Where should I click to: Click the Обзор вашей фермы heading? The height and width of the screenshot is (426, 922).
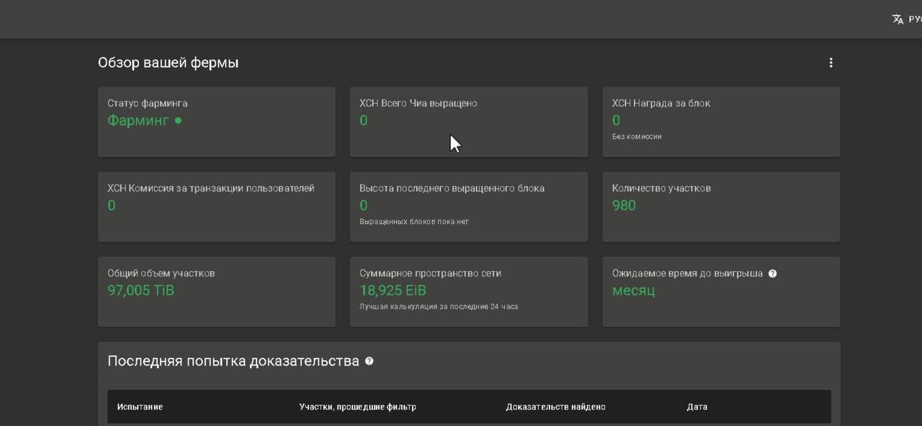pos(168,63)
